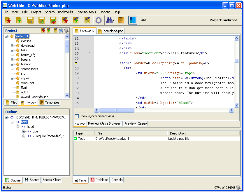Open the Bookmarks menu
Image resolution: width=244 pixels, height=192 pixels.
click(x=65, y=12)
